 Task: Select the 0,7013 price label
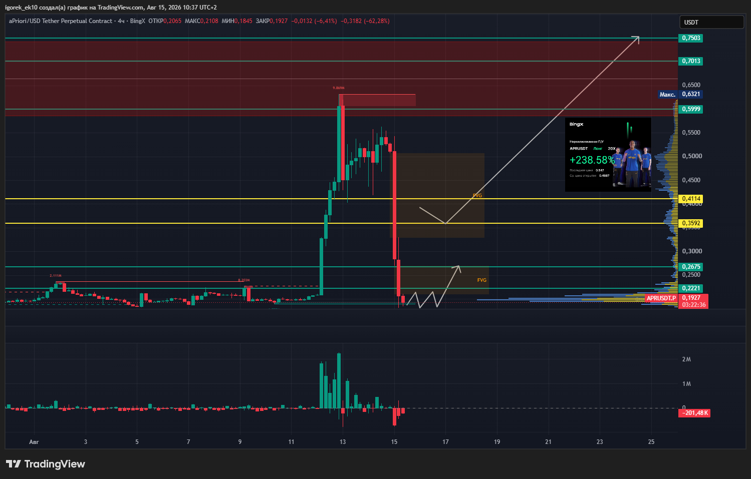tap(691, 61)
